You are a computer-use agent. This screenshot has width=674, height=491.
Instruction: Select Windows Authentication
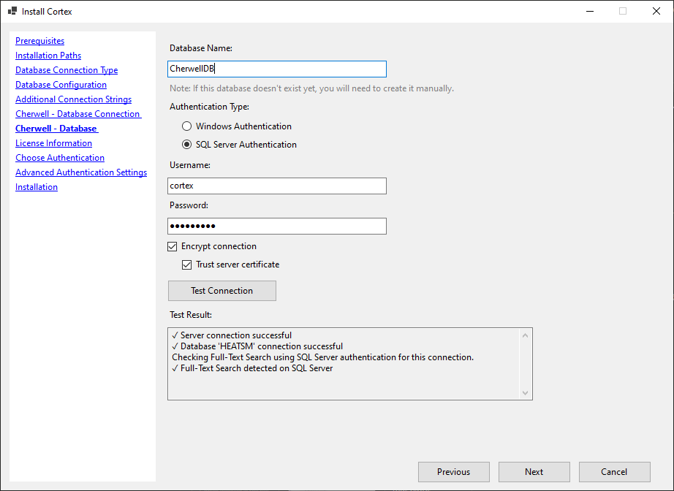pyautogui.click(x=186, y=126)
